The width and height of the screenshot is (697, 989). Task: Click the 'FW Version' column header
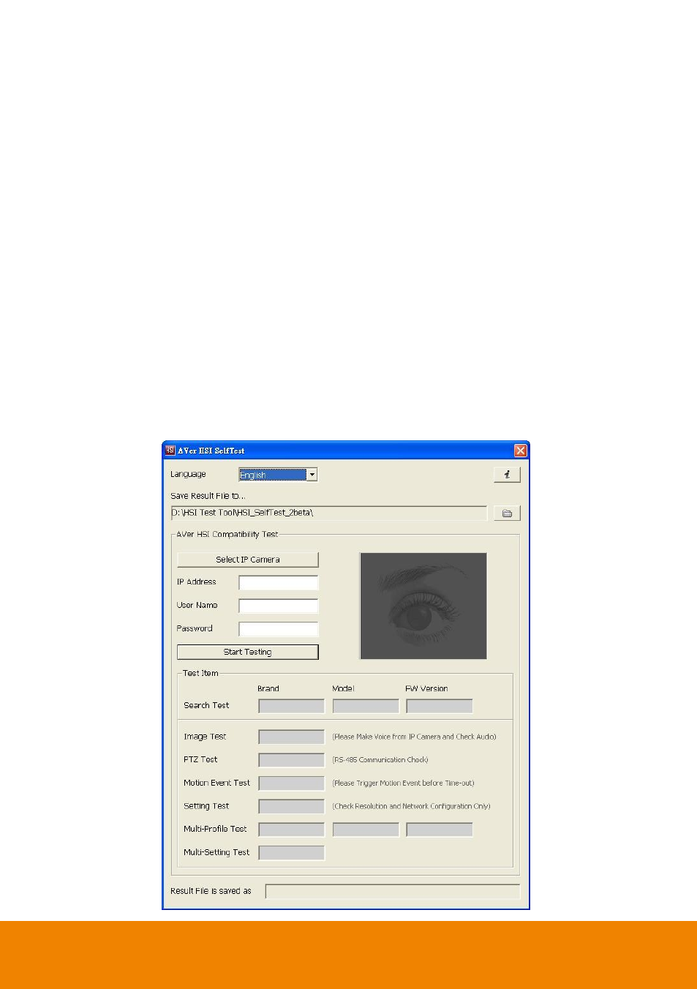(426, 688)
